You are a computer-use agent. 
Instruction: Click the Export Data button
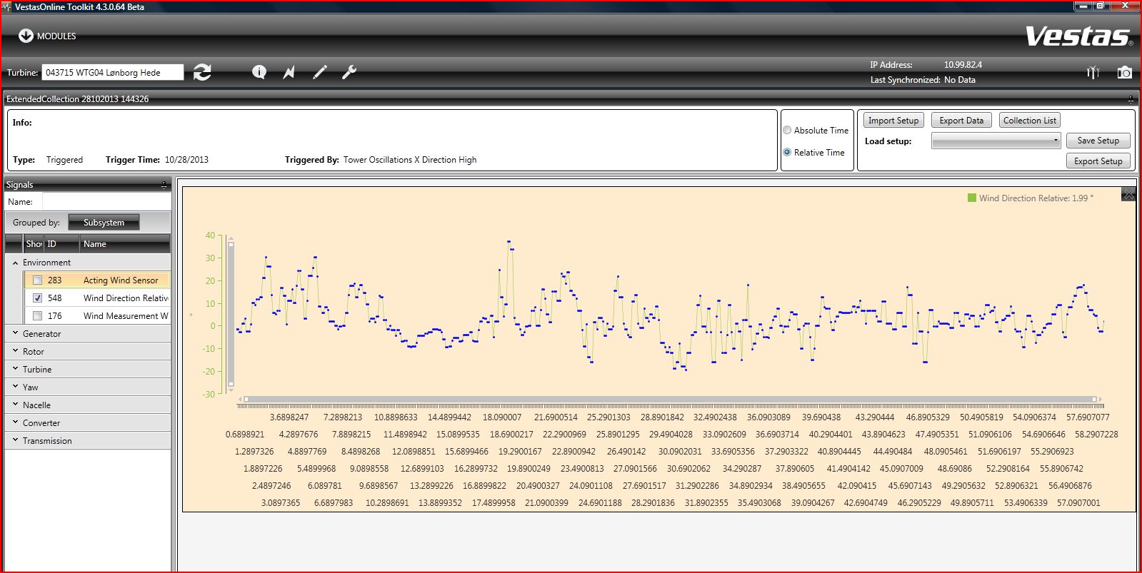(x=961, y=121)
